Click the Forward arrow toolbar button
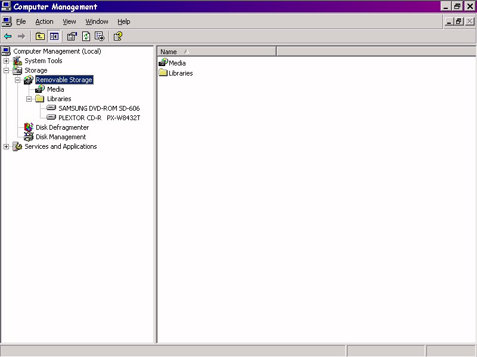This screenshot has width=477, height=357. (x=21, y=36)
